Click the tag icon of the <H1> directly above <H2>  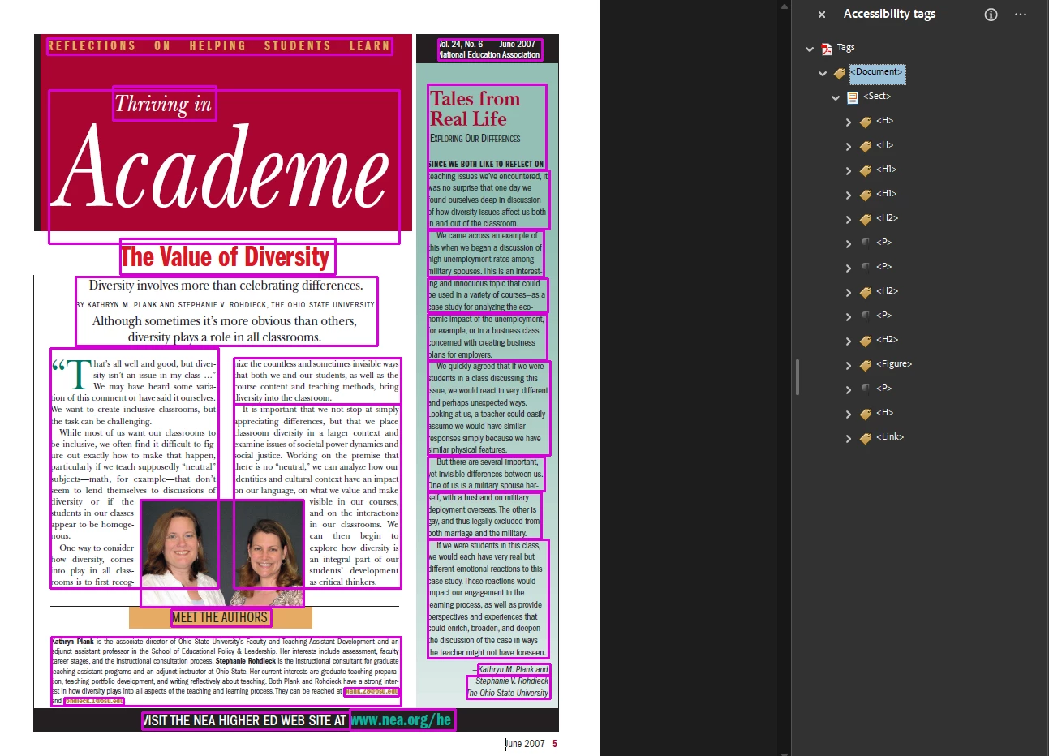(866, 195)
